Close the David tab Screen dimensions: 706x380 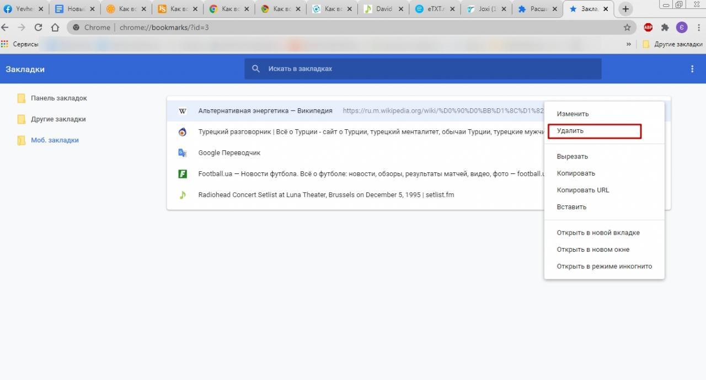coord(402,9)
